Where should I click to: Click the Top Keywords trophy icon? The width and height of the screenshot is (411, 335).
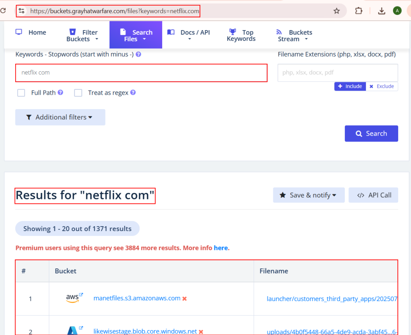[232, 32]
